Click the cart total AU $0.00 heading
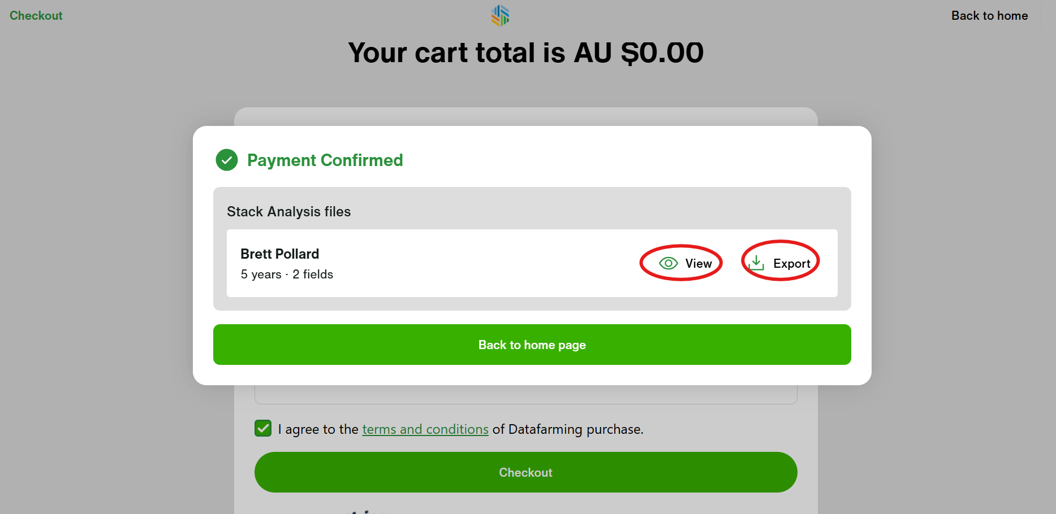 [x=526, y=53]
